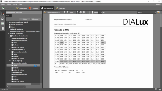This screenshot has width=162, height=91.
Task: Collapse Calzada 1 (M4) node
Action: 10,72
